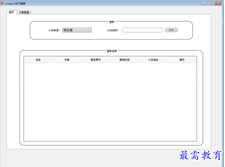Click the 作者 column header
Screen dimensions: 225x167
pyautogui.click(x=67, y=60)
